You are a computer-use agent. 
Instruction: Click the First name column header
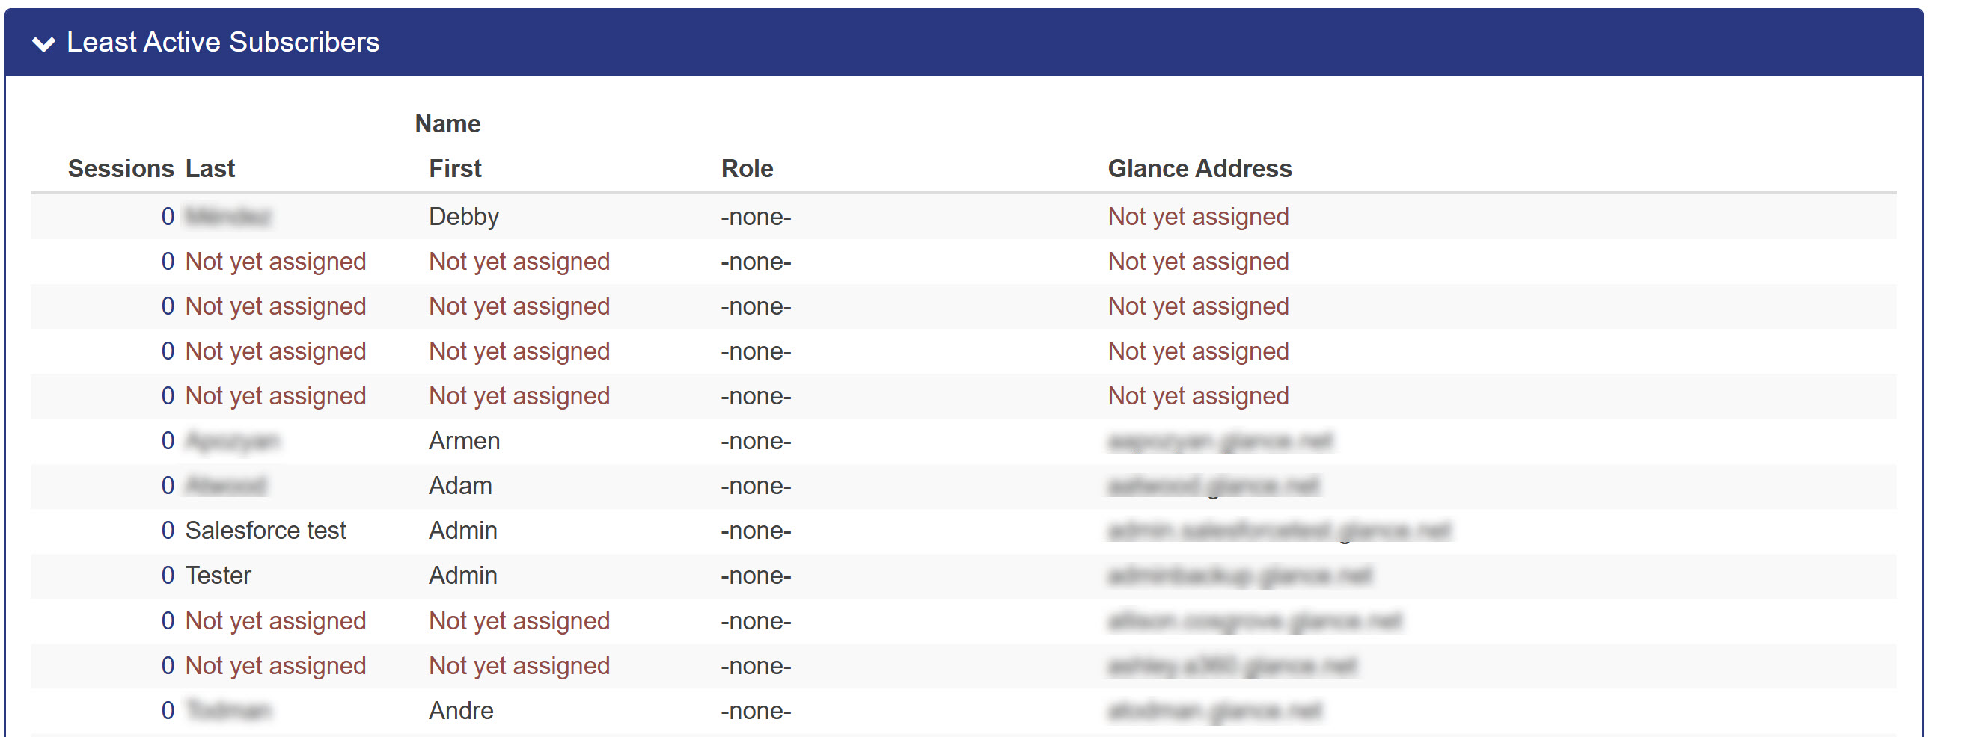click(x=455, y=168)
